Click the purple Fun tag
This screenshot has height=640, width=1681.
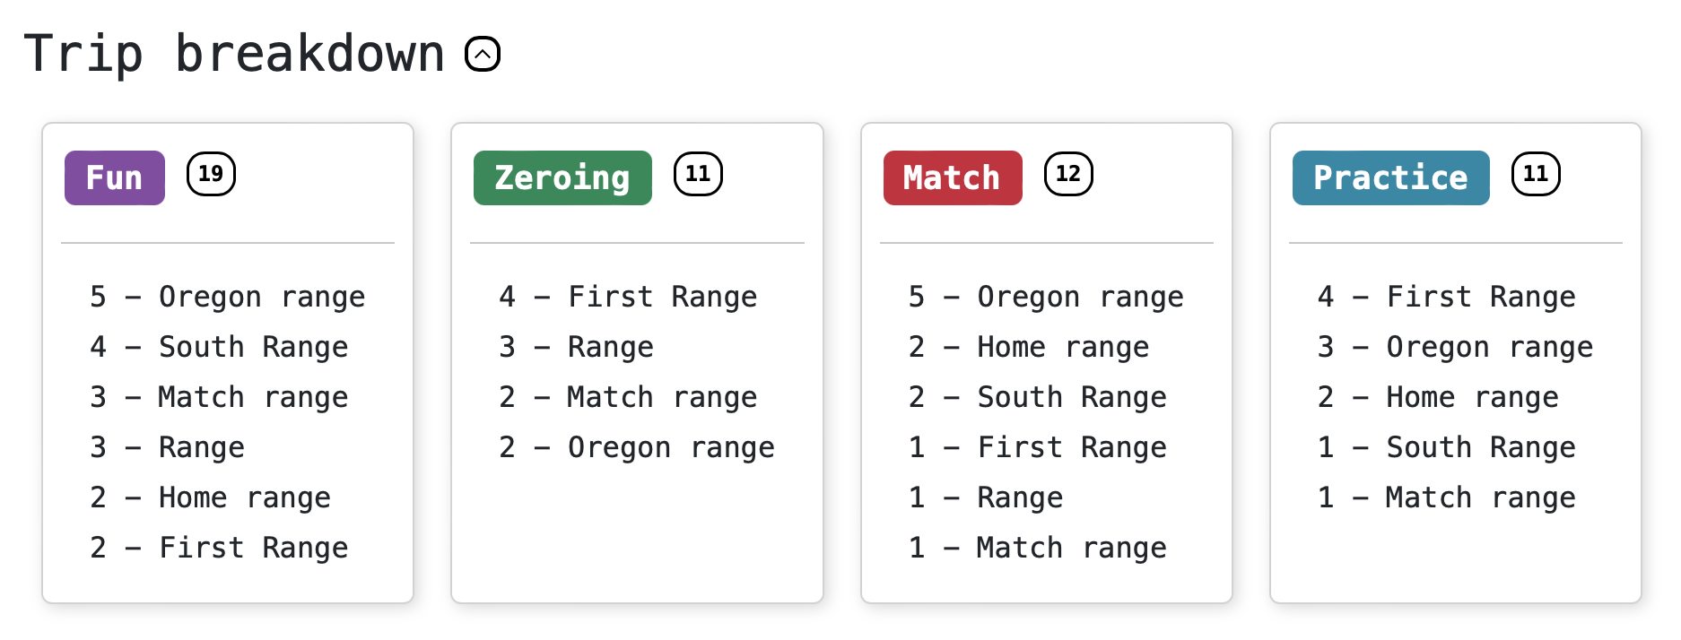pyautogui.click(x=115, y=177)
